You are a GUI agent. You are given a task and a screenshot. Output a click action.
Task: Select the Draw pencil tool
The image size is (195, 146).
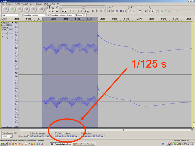coord(57,7)
